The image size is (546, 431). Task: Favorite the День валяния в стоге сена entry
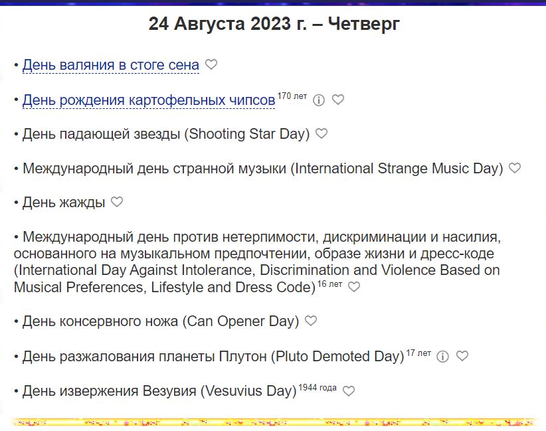coord(211,64)
